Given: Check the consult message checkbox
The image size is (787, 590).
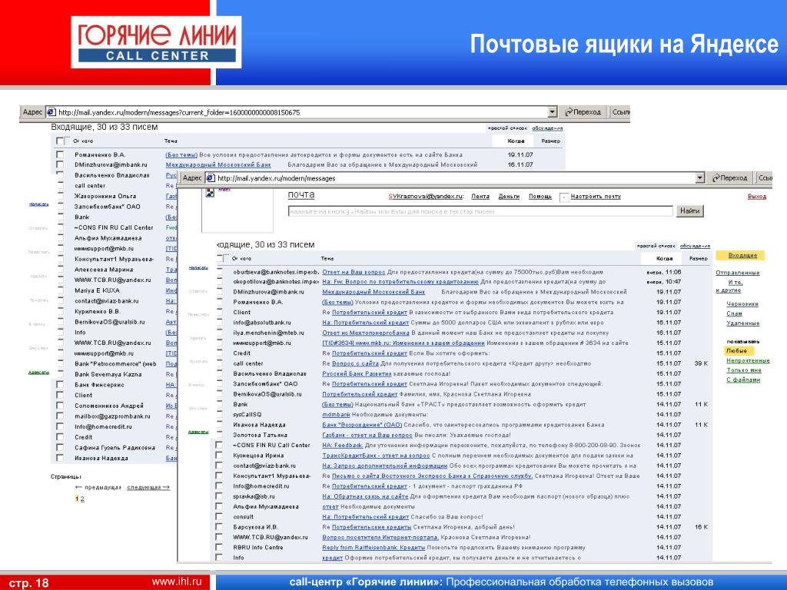Looking at the screenshot, I should click(x=219, y=517).
